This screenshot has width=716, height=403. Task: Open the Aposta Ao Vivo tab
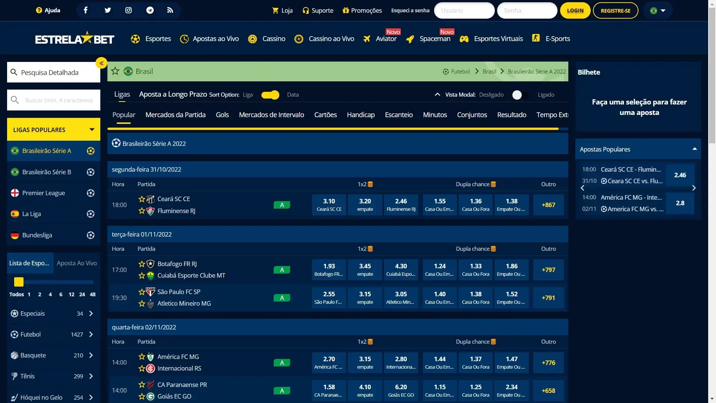click(x=77, y=263)
